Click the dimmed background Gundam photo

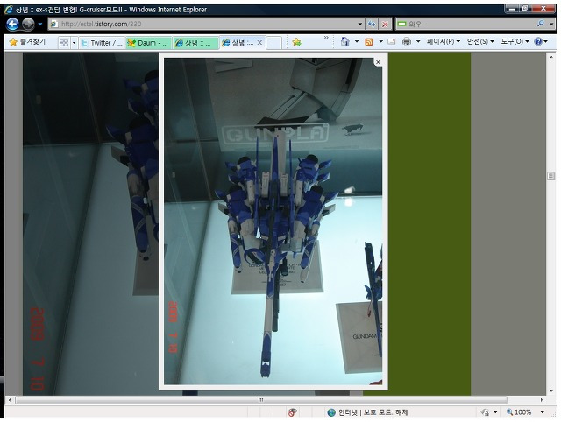point(90,223)
